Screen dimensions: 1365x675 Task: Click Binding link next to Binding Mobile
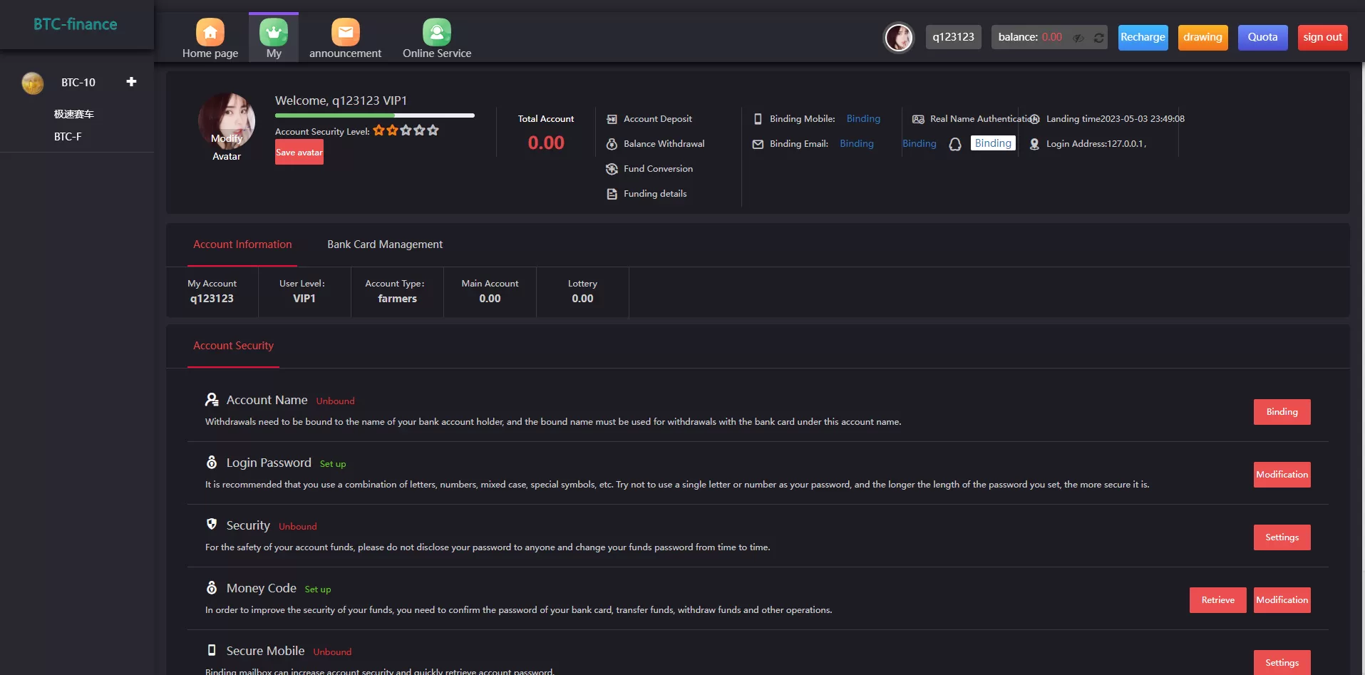pyautogui.click(x=862, y=119)
